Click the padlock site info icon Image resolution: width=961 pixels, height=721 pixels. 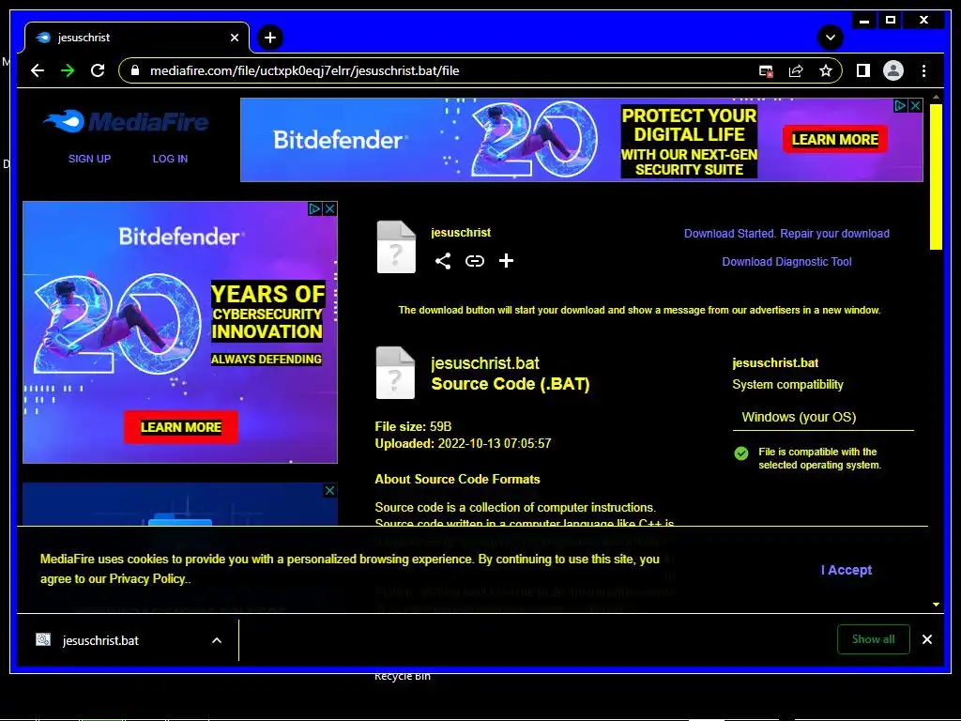(135, 70)
